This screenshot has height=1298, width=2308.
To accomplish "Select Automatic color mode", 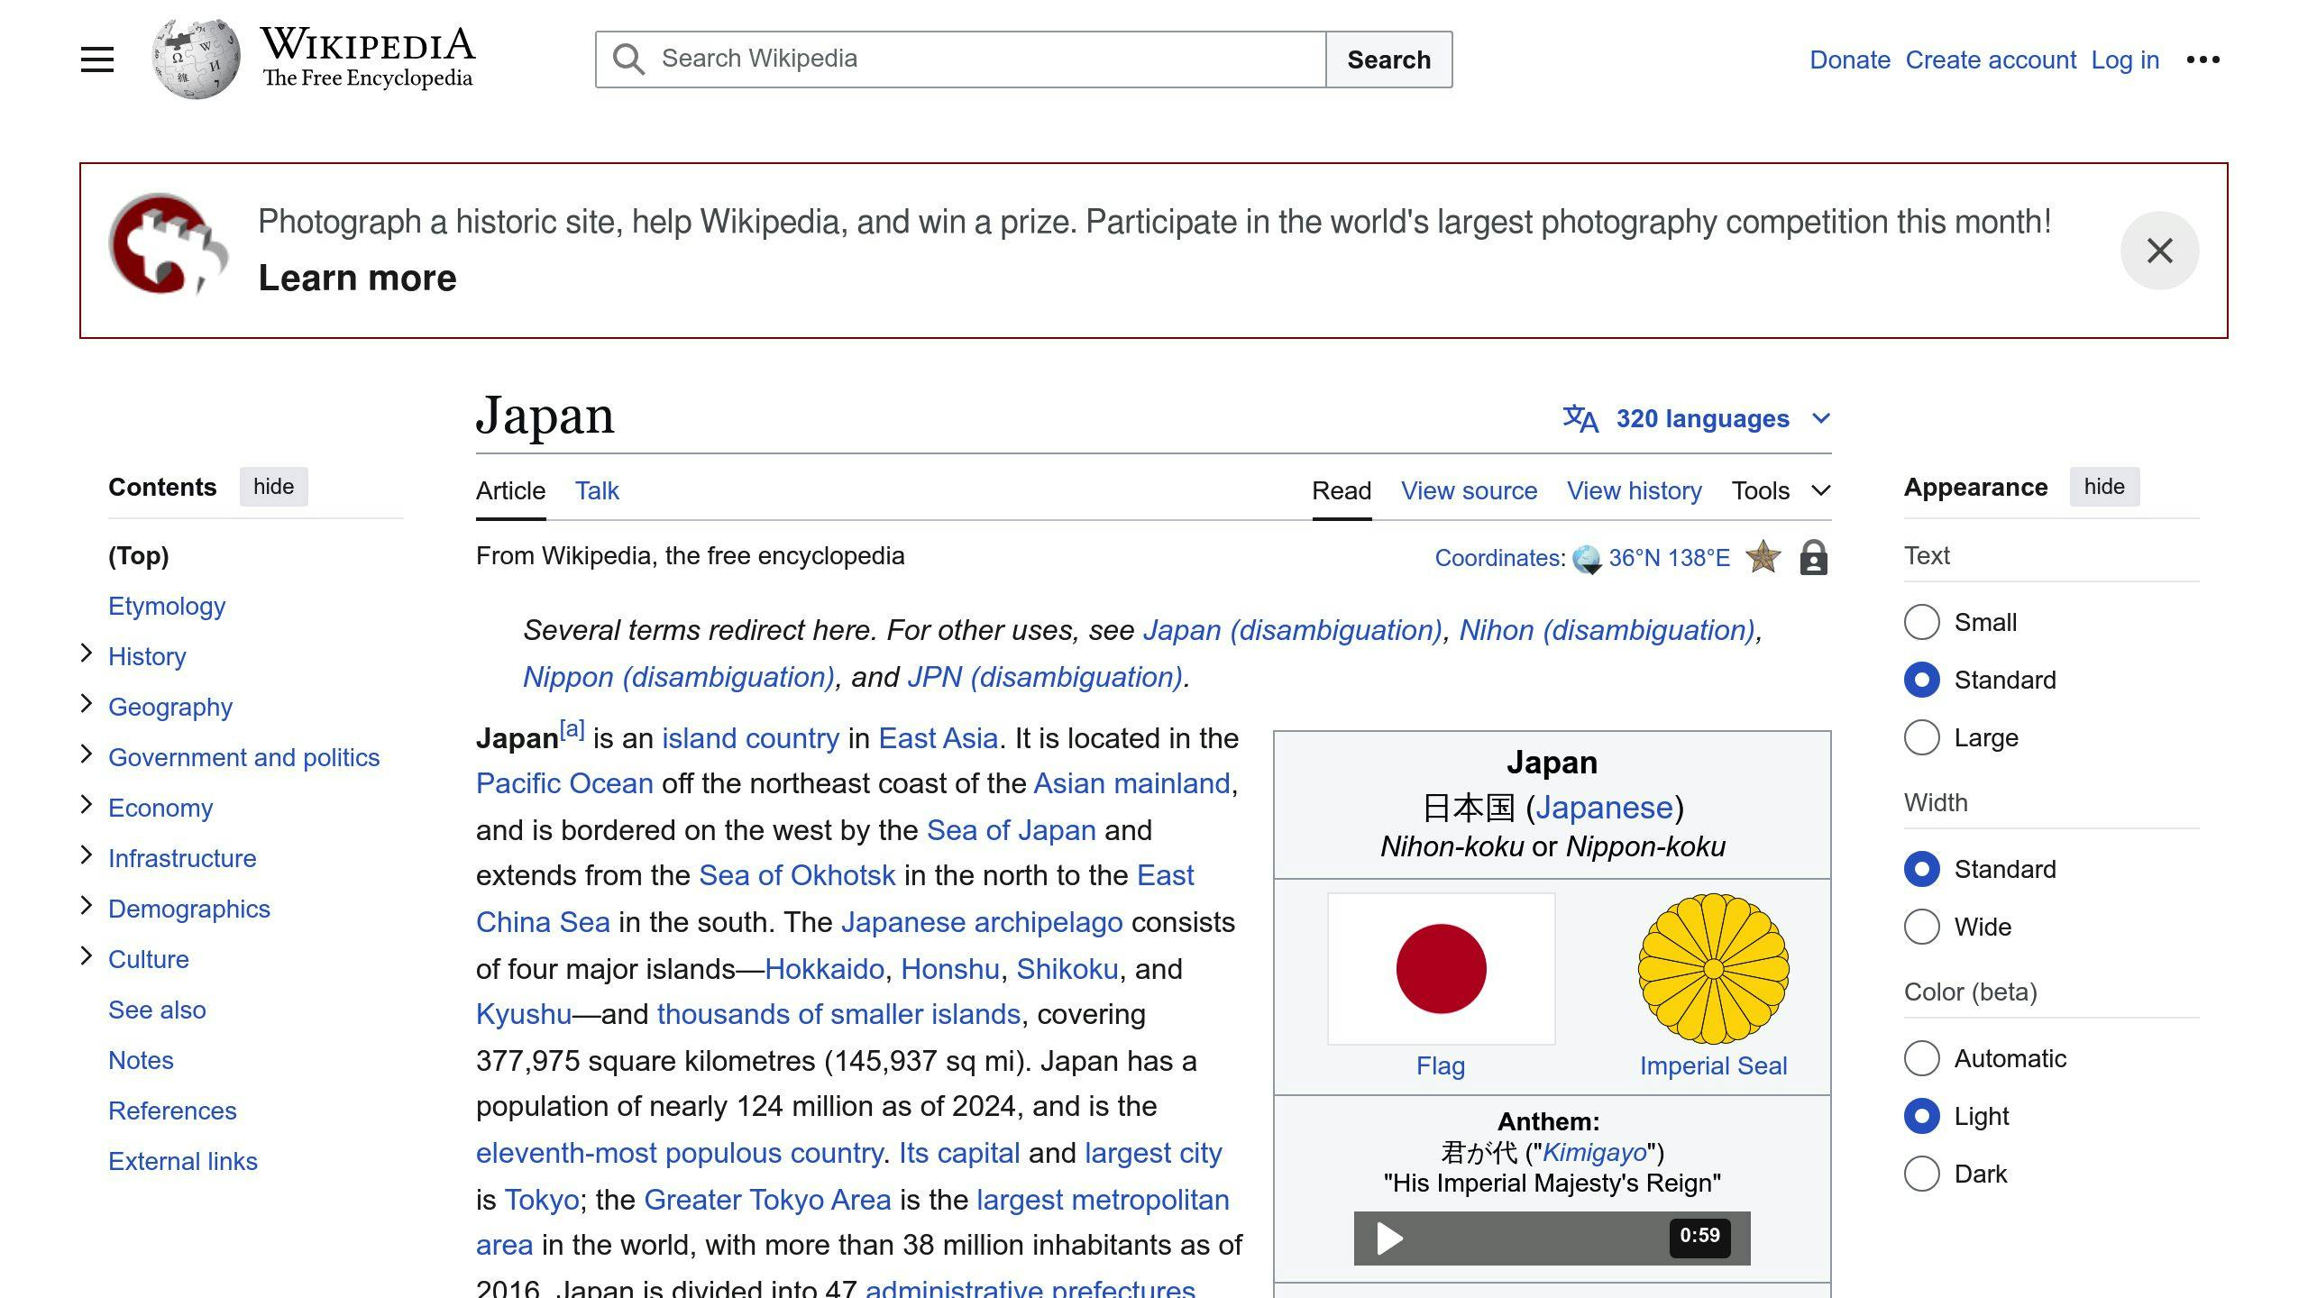I will (x=1921, y=1058).
